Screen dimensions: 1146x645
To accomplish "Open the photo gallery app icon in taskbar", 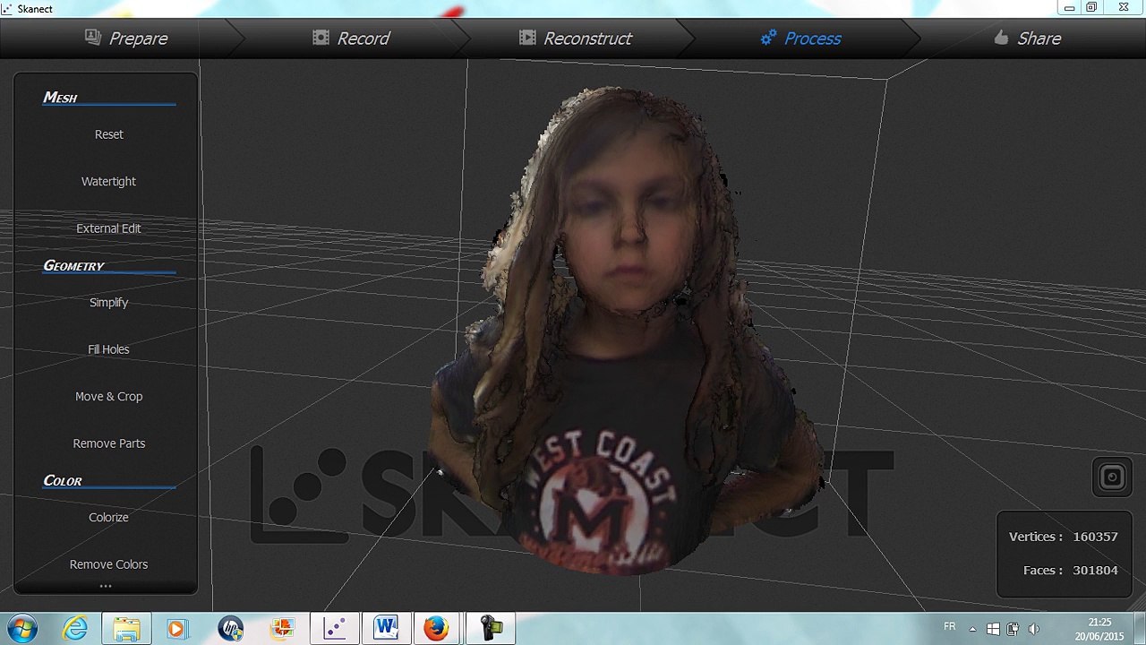I will pyautogui.click(x=282, y=629).
